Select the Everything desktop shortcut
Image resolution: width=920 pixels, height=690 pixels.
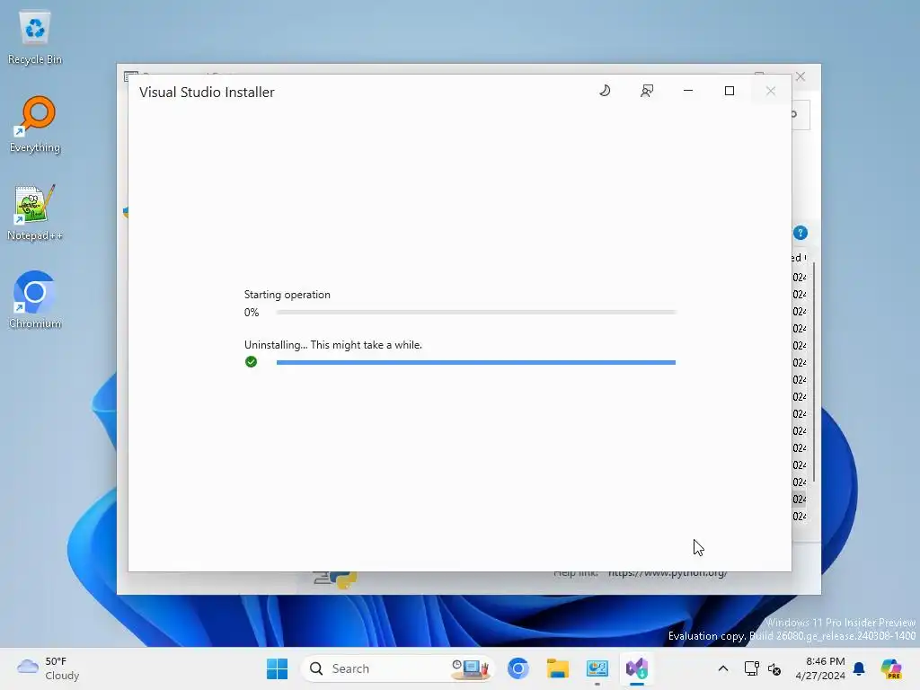pos(35,125)
